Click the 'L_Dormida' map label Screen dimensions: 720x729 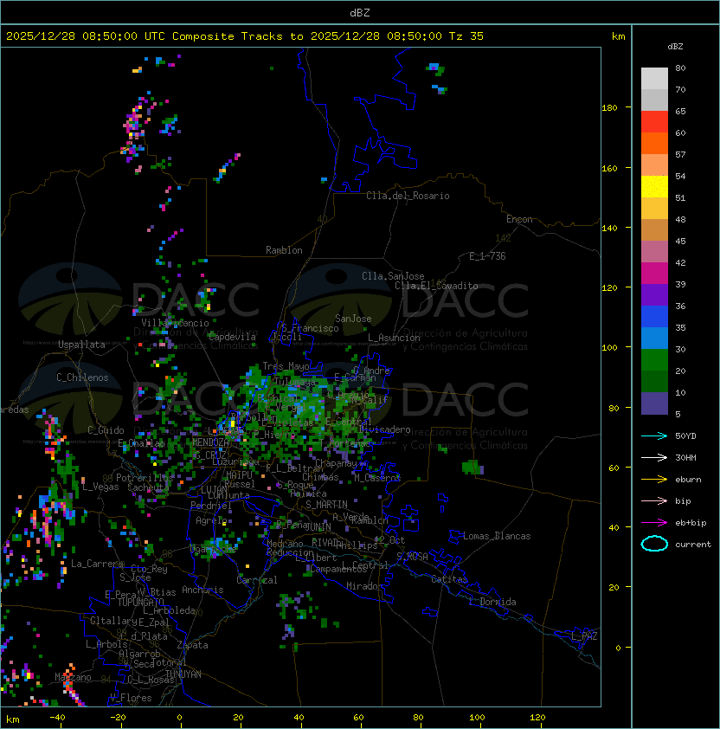click(x=492, y=602)
